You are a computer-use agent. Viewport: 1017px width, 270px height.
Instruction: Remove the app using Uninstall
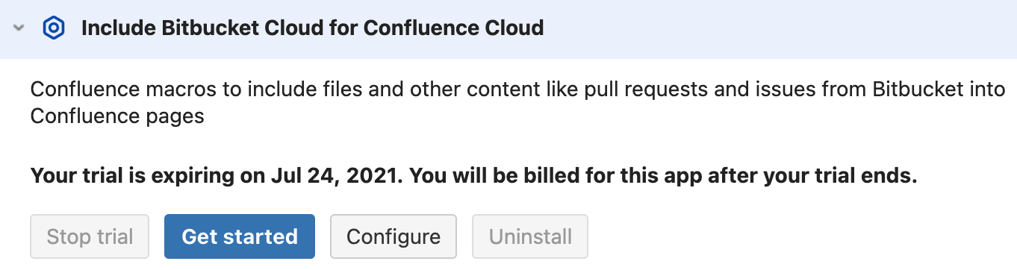(x=530, y=237)
